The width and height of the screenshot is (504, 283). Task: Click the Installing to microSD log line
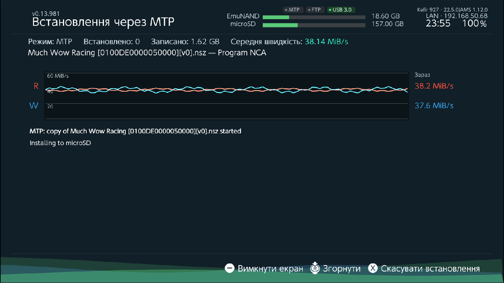pos(60,143)
